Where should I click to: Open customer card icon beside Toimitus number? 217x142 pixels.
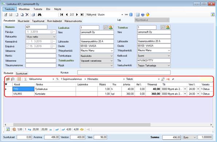click(x=168, y=27)
